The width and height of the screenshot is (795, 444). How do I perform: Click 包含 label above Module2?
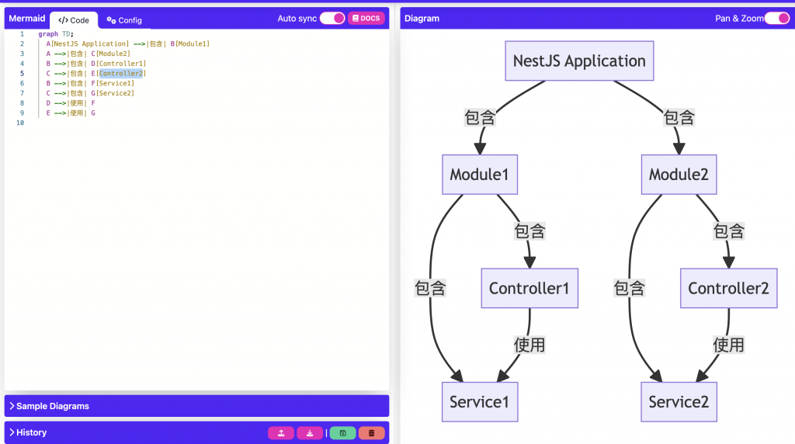[x=679, y=117]
